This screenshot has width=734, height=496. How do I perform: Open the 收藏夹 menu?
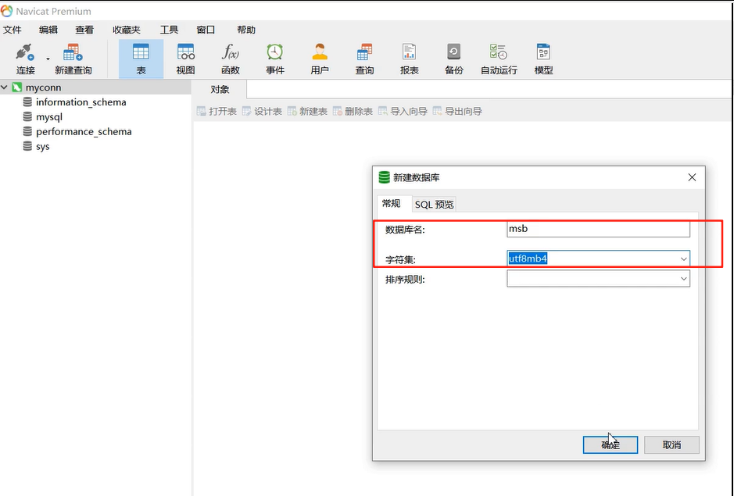127,30
